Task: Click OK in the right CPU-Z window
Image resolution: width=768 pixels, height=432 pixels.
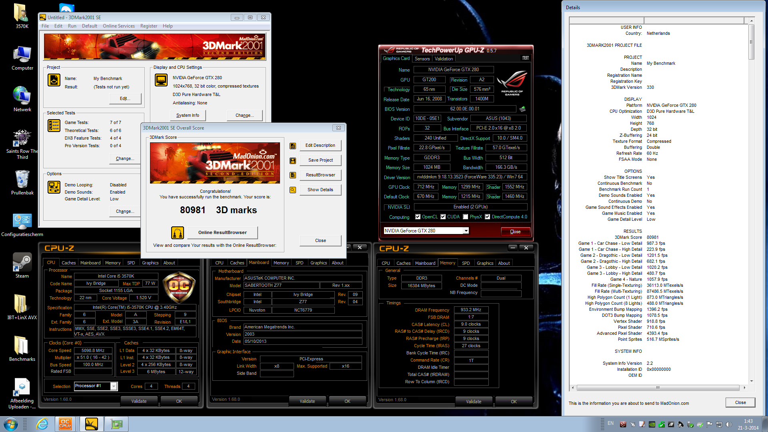Action: (x=514, y=402)
